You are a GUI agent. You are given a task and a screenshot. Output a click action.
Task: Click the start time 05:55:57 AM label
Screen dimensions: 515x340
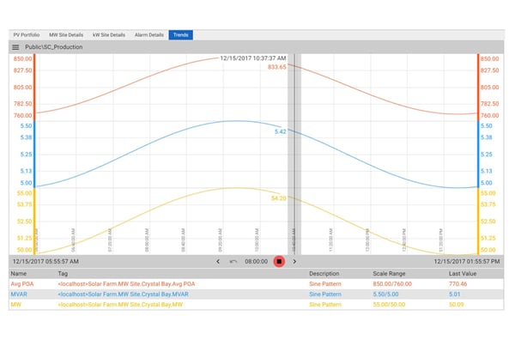(x=45, y=262)
